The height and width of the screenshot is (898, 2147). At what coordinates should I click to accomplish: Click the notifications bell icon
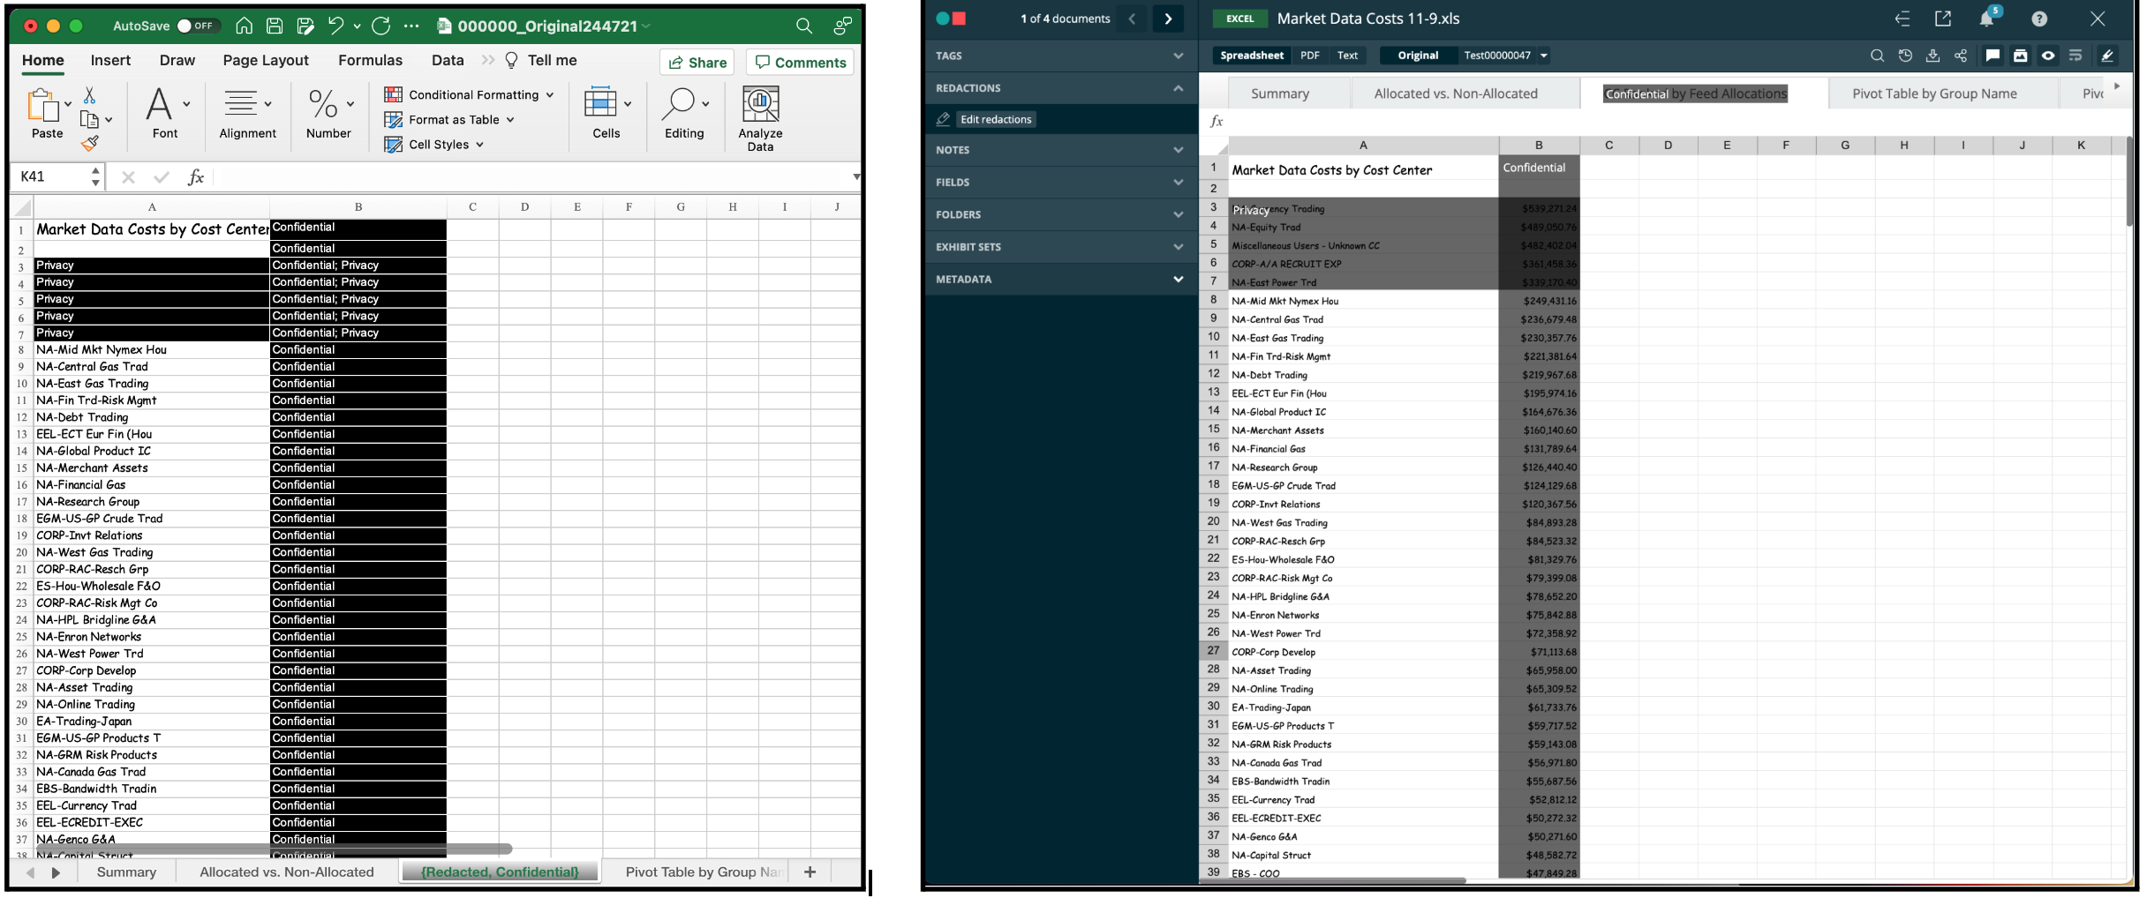[1985, 19]
